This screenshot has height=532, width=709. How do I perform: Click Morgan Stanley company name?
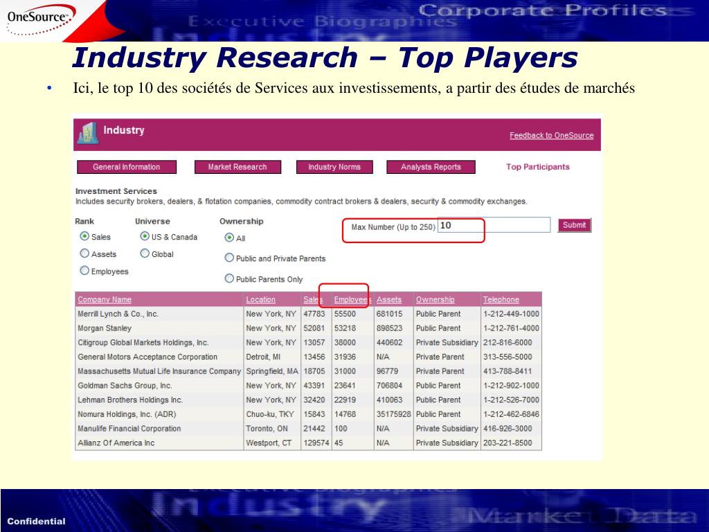pyautogui.click(x=105, y=328)
